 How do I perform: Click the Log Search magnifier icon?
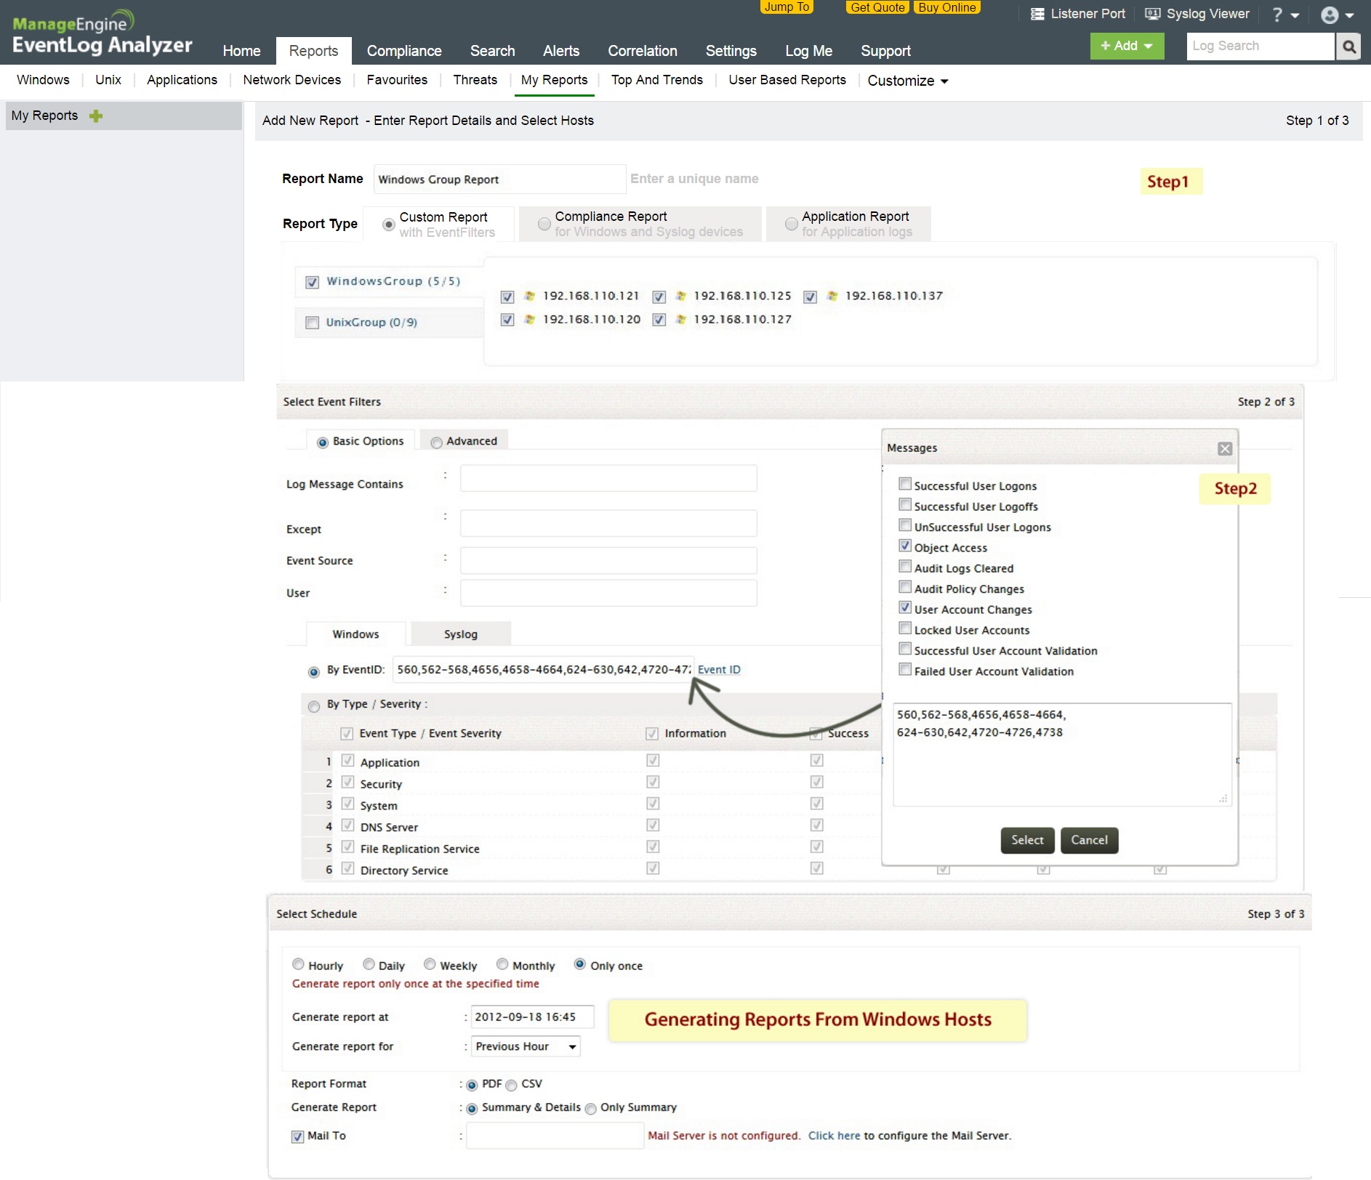click(1348, 47)
